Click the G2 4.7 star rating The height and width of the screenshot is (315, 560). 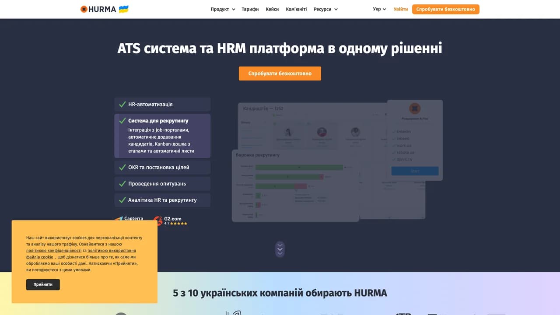176,224
